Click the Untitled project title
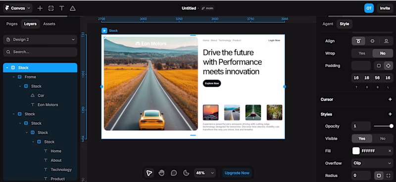396x182 pixels. pyautogui.click(x=189, y=8)
